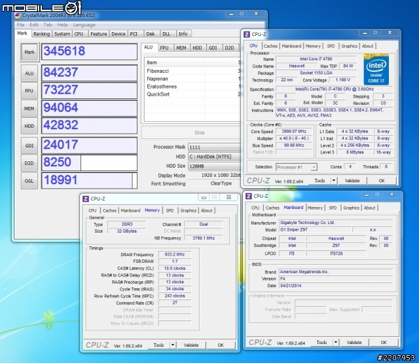Open Tools dropdown arrow in CPU-Z CPU window
This screenshot has width=419, height=363.
(334, 181)
